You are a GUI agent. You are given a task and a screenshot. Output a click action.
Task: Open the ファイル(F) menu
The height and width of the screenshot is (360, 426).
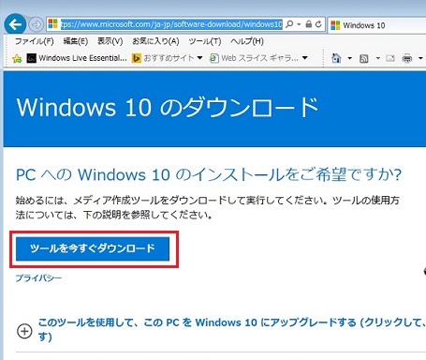coord(35,41)
